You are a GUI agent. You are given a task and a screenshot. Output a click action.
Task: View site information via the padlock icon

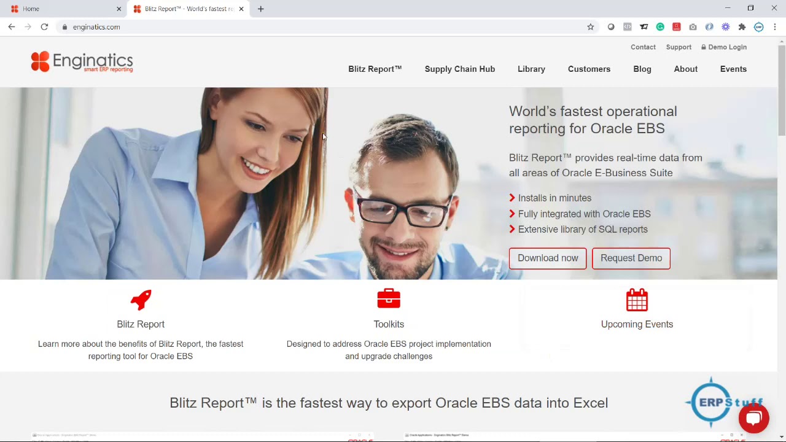tap(64, 27)
